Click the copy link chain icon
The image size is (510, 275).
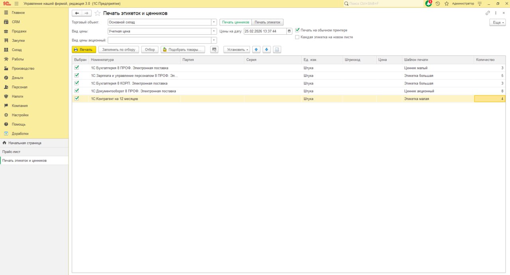[x=488, y=13]
